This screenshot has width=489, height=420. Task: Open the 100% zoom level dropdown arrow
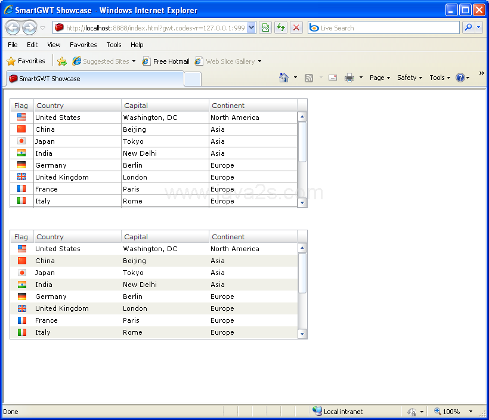coord(471,412)
